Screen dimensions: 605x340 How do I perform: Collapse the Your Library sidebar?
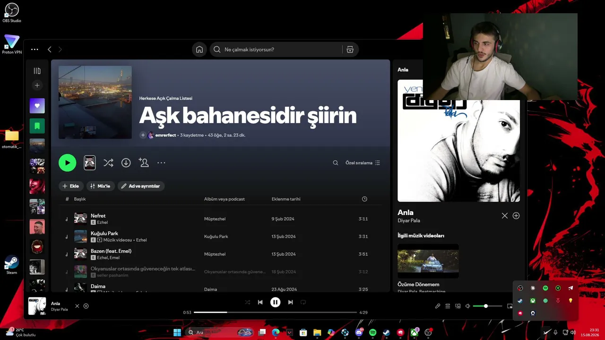37,71
